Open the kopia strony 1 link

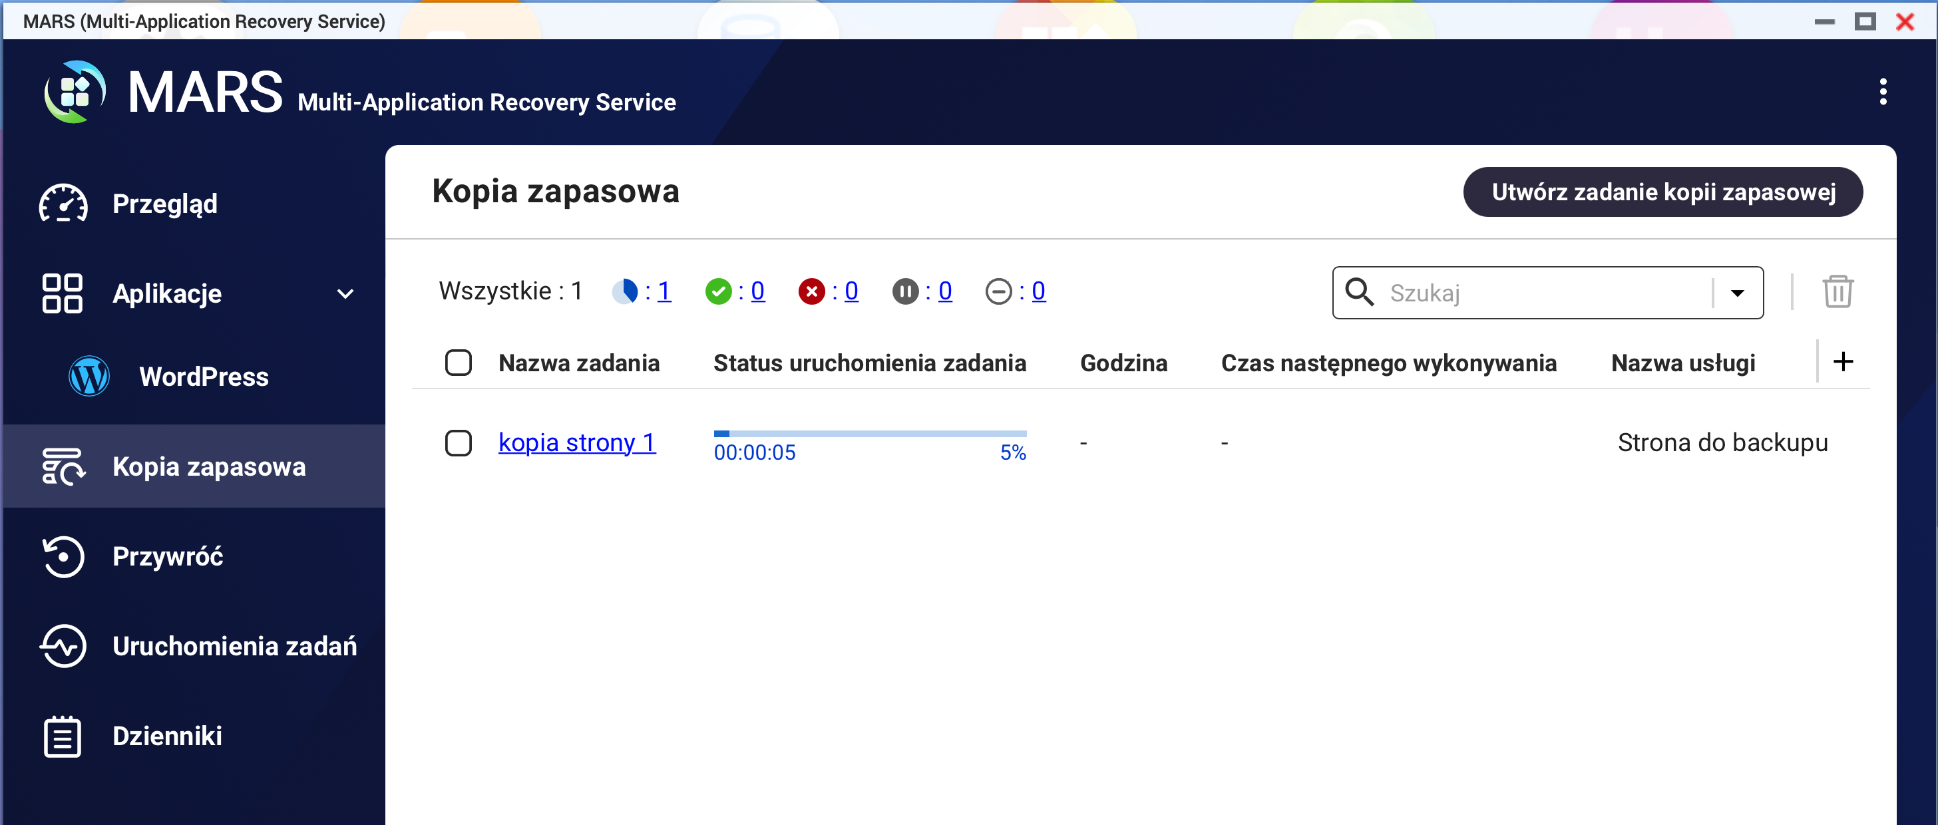(577, 442)
